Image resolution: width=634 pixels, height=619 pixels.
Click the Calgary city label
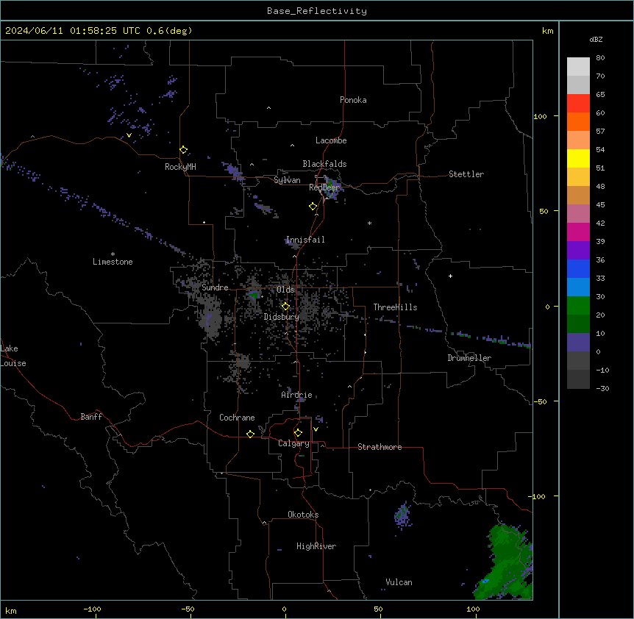(293, 443)
